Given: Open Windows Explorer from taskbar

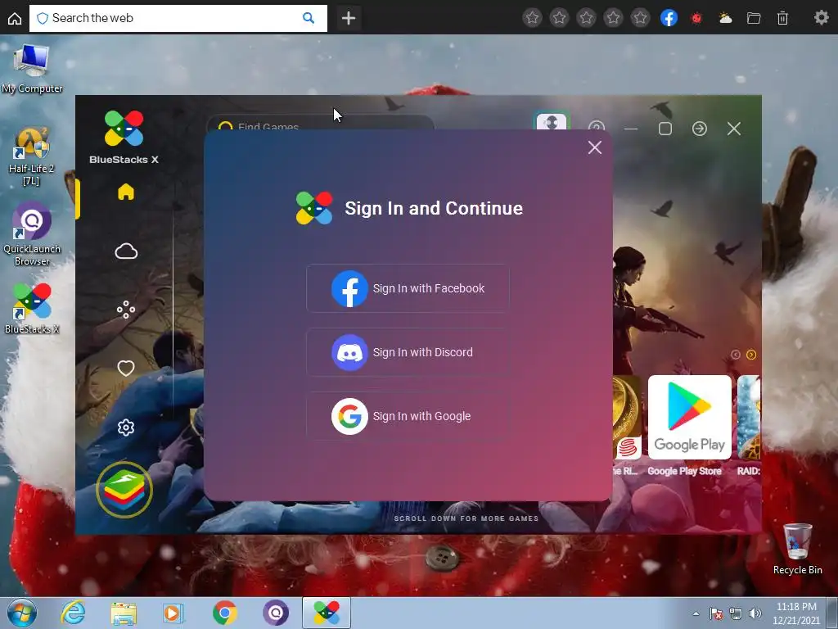Looking at the screenshot, I should (x=124, y=613).
